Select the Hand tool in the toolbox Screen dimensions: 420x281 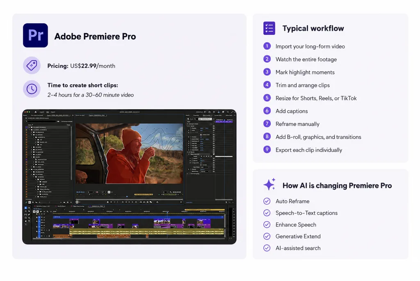tap(26, 221)
